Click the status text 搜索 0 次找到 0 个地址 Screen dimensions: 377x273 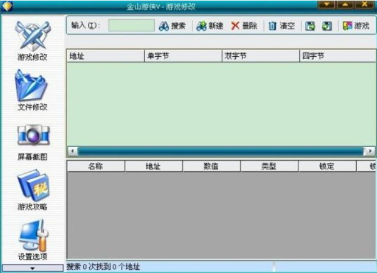(104, 267)
